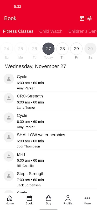
Task: Tap Lana Turner's instructor avatar
Action: click(9, 98)
